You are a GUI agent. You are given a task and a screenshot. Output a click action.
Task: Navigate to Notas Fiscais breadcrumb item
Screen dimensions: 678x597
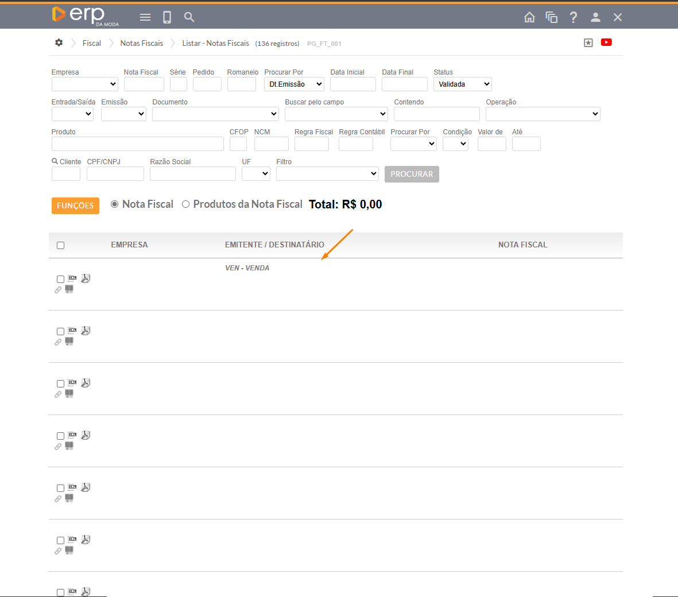[x=141, y=44]
